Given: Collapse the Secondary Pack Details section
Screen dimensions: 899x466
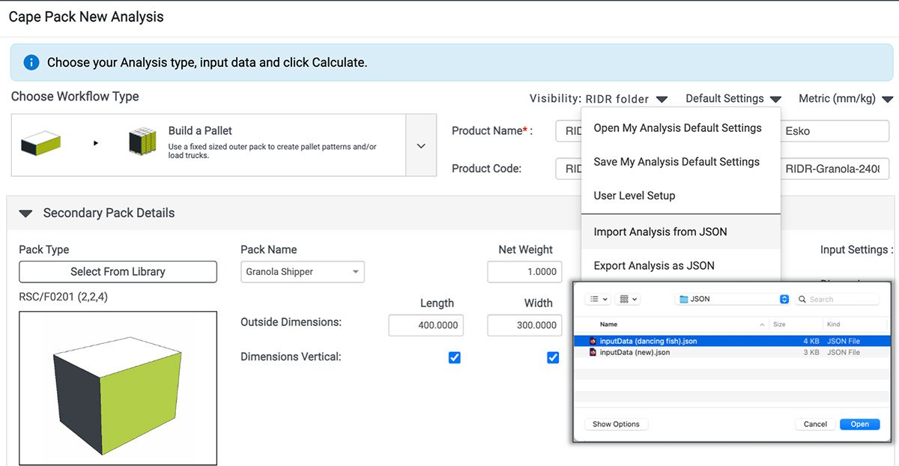Looking at the screenshot, I should (26, 214).
